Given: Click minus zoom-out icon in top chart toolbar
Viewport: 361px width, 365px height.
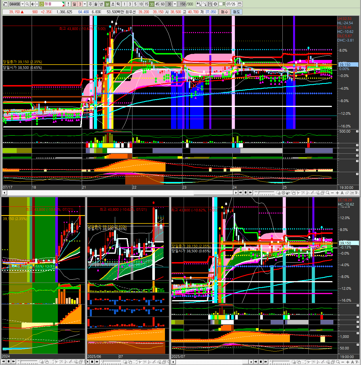Looking at the screenshot, I should 332,193.
